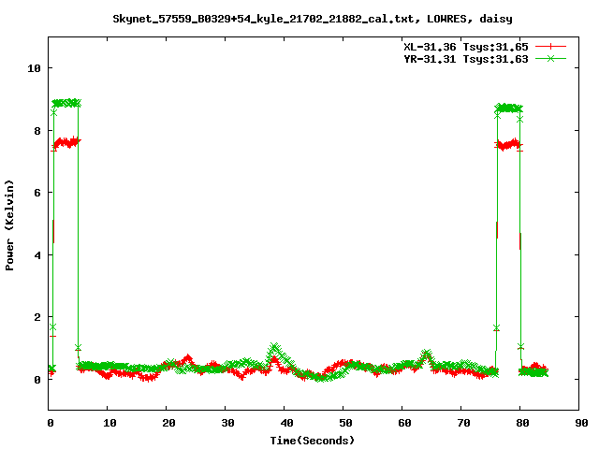This screenshot has width=599, height=449.
Task: Click the y-axis tick label 2
Action: point(37,317)
